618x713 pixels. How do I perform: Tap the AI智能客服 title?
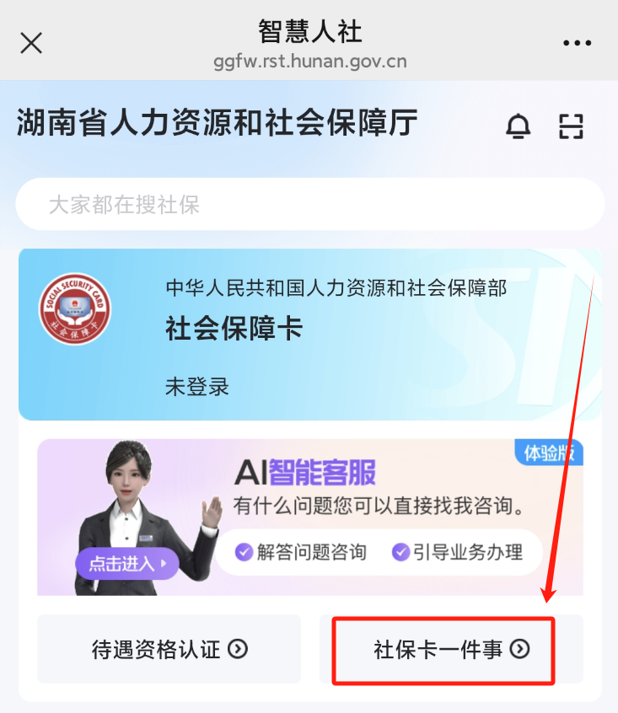click(x=305, y=473)
